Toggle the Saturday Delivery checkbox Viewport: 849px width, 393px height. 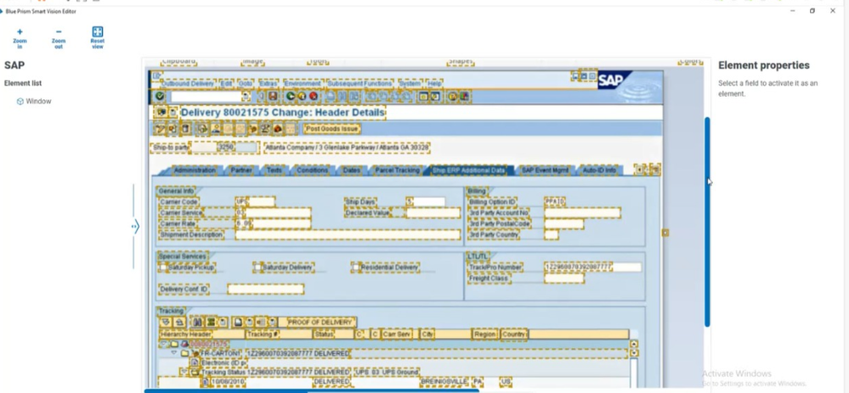tap(258, 267)
